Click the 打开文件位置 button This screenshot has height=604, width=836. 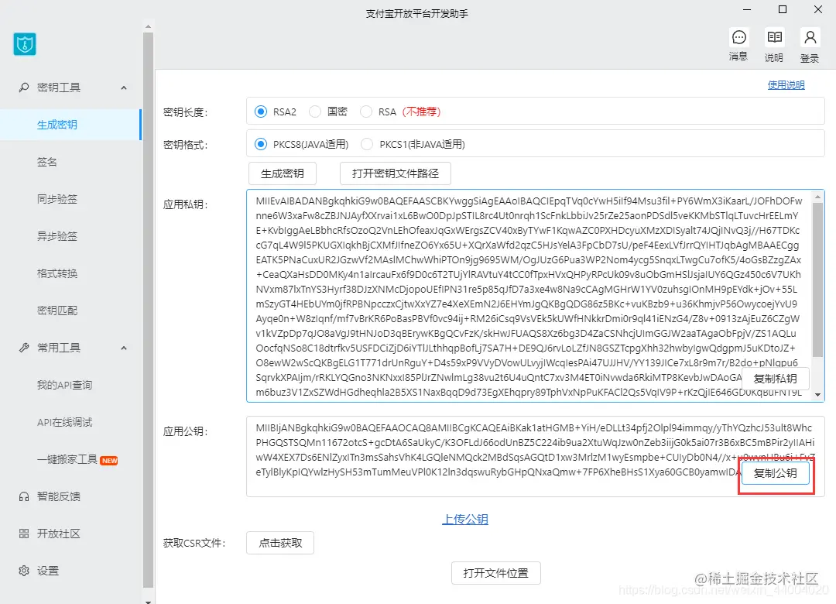tap(496, 573)
